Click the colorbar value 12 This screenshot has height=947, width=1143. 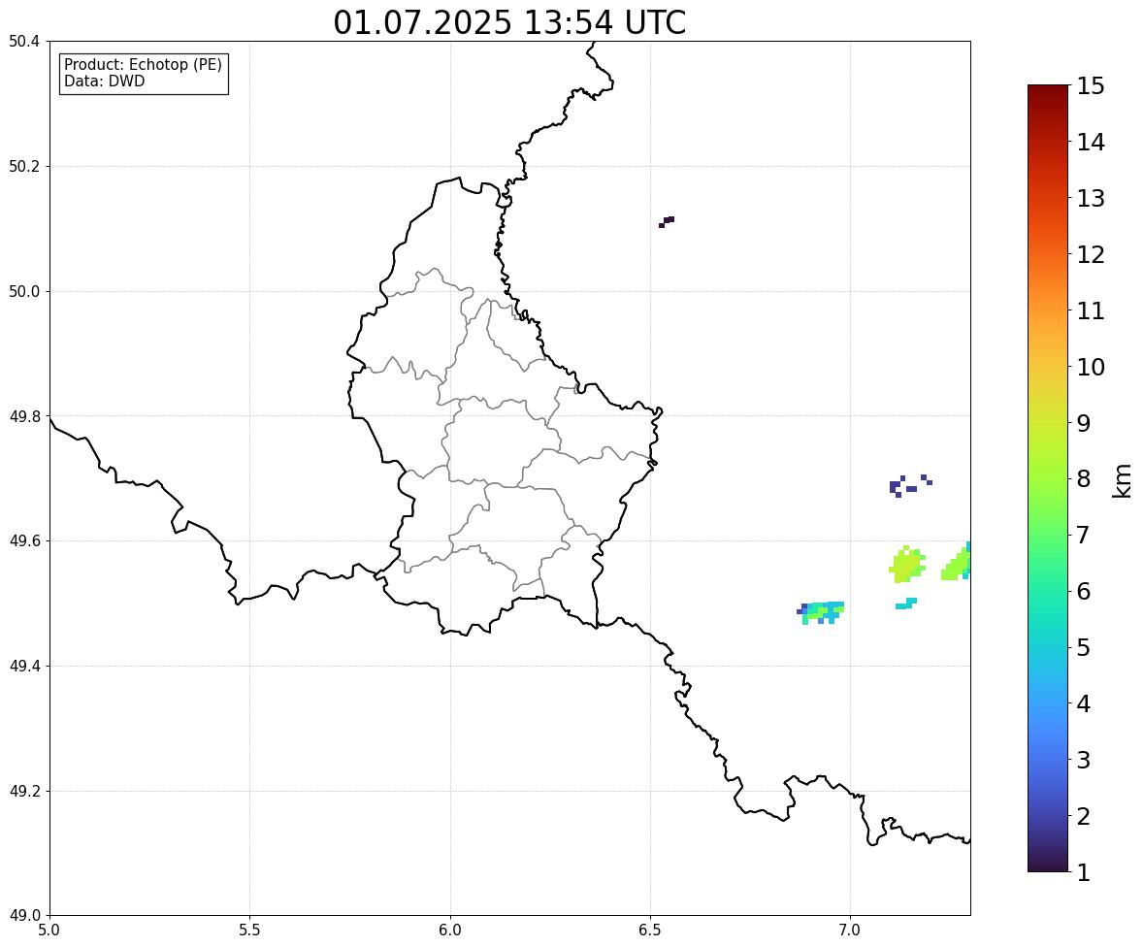click(x=1091, y=254)
